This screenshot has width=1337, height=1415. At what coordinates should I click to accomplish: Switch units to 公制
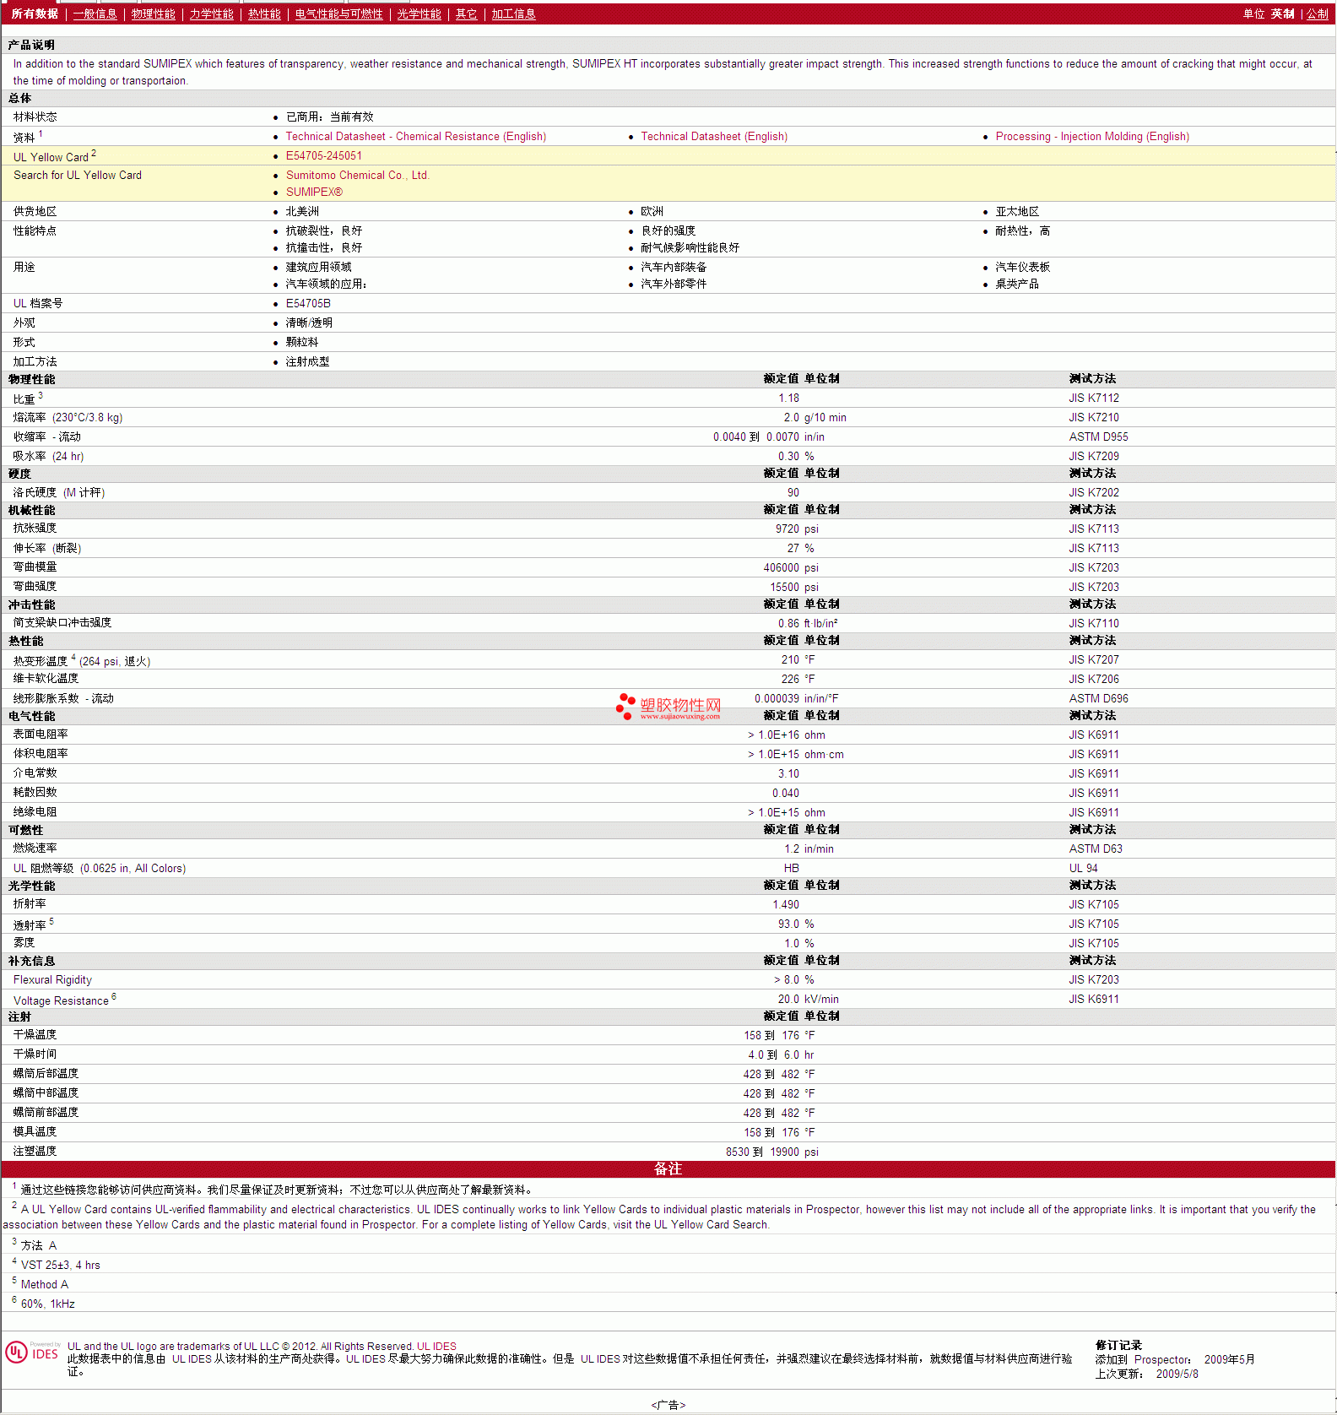[x=1318, y=14]
